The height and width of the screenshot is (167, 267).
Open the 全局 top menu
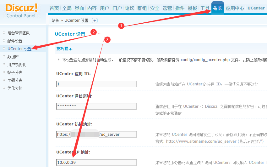point(67,9)
